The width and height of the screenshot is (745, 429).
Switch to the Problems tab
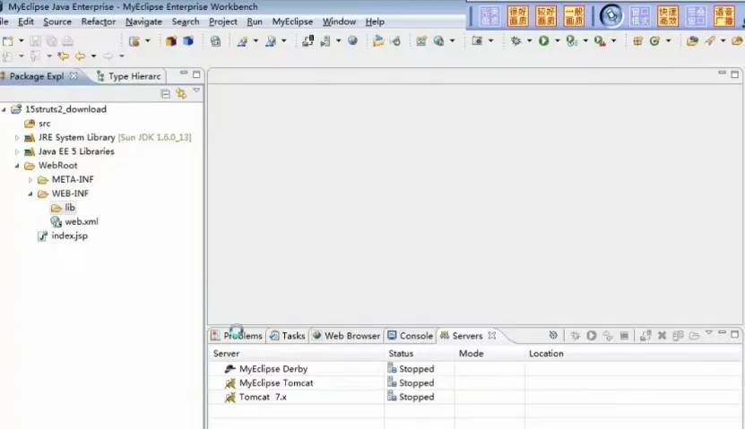point(237,336)
